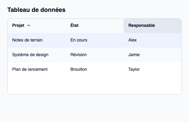Click the En cours status cell
The width and height of the screenshot is (189, 122).
pyautogui.click(x=94, y=40)
